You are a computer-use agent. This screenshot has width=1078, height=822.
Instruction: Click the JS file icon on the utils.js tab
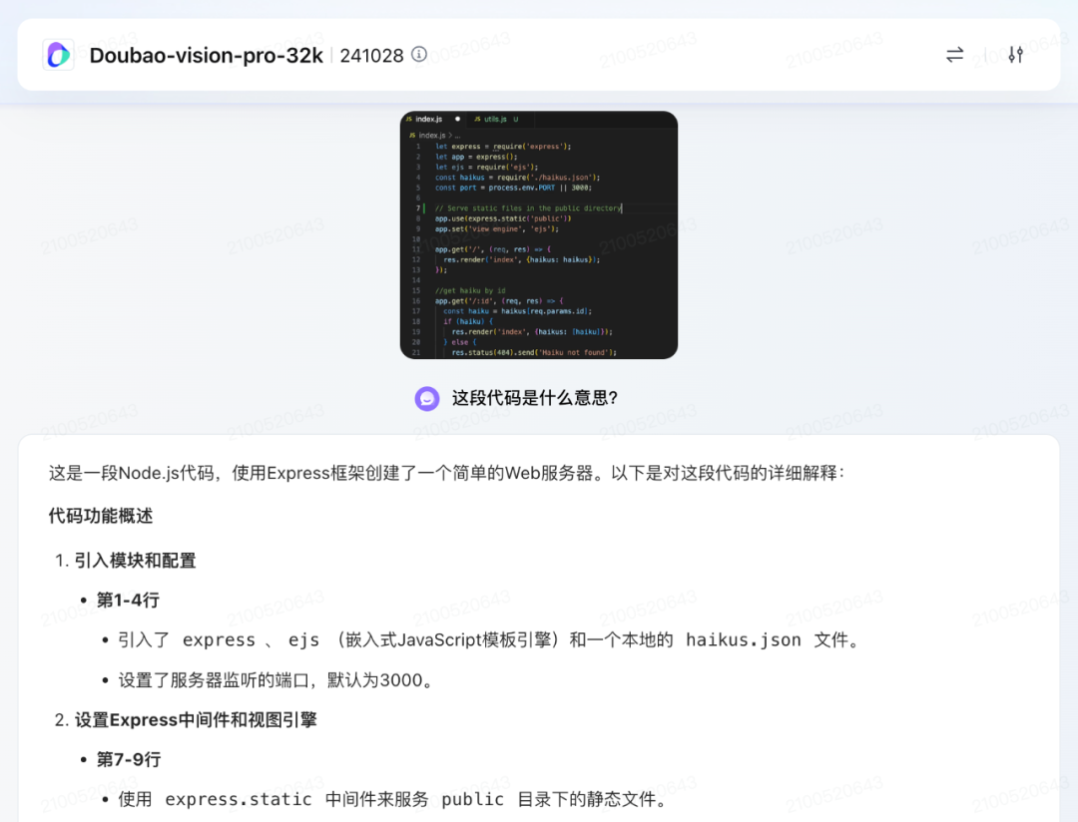[477, 119]
